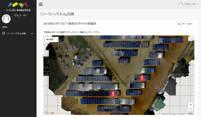Toggle fullscreen view on the map
Image resolution: width=201 pixels, height=117 pixels.
pos(190,39)
